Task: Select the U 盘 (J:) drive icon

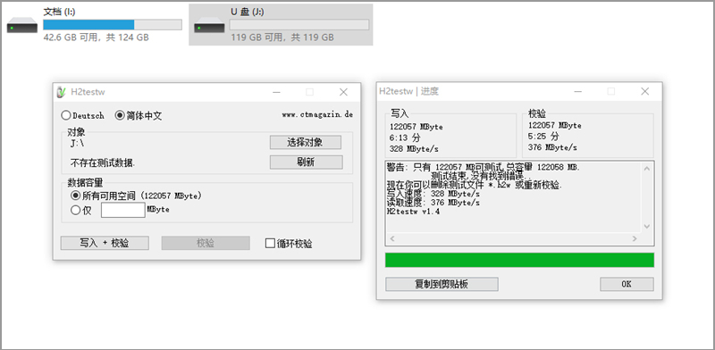Action: click(209, 26)
